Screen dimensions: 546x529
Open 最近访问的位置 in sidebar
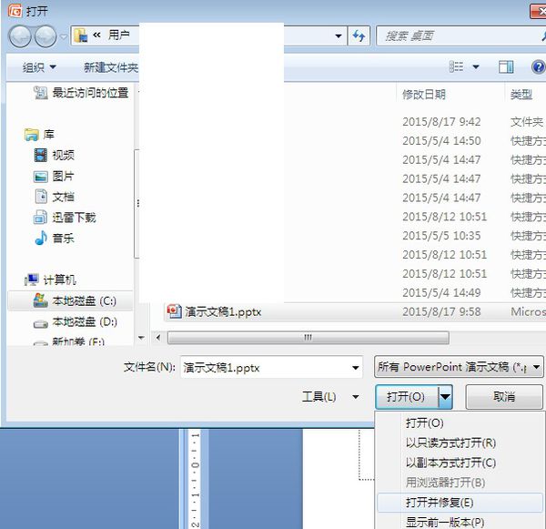[x=89, y=93]
